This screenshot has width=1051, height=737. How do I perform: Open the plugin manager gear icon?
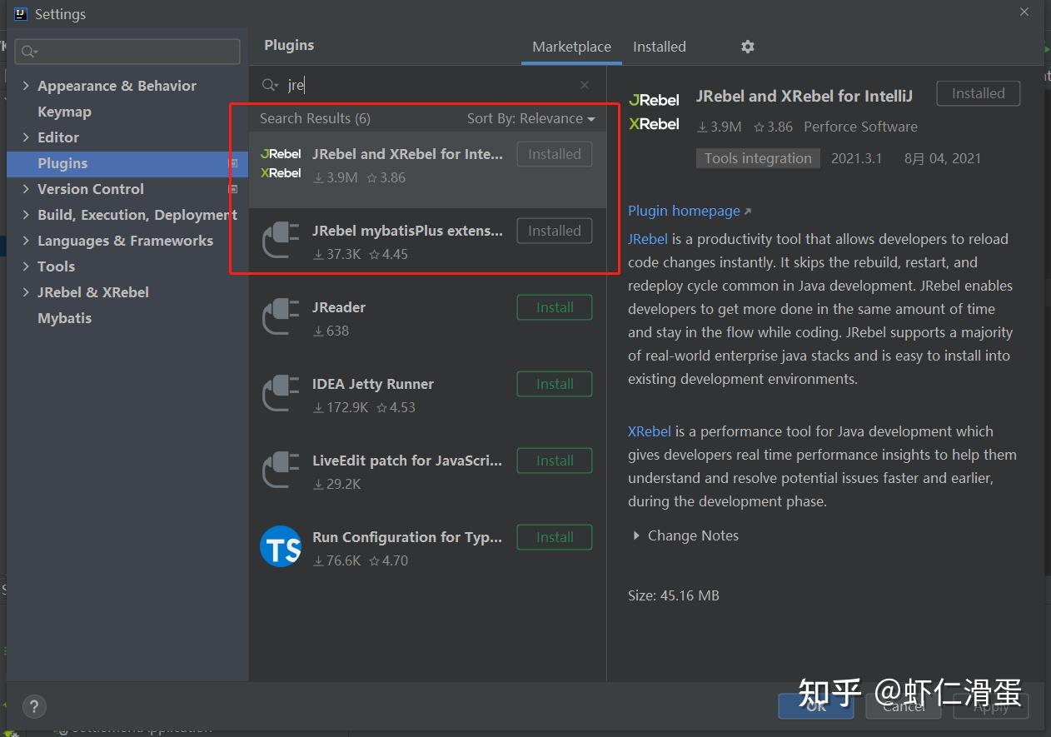tap(747, 47)
